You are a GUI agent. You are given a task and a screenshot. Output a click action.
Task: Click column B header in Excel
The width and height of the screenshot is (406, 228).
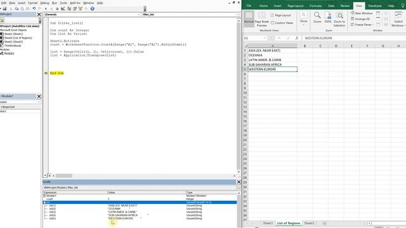click(x=304, y=46)
